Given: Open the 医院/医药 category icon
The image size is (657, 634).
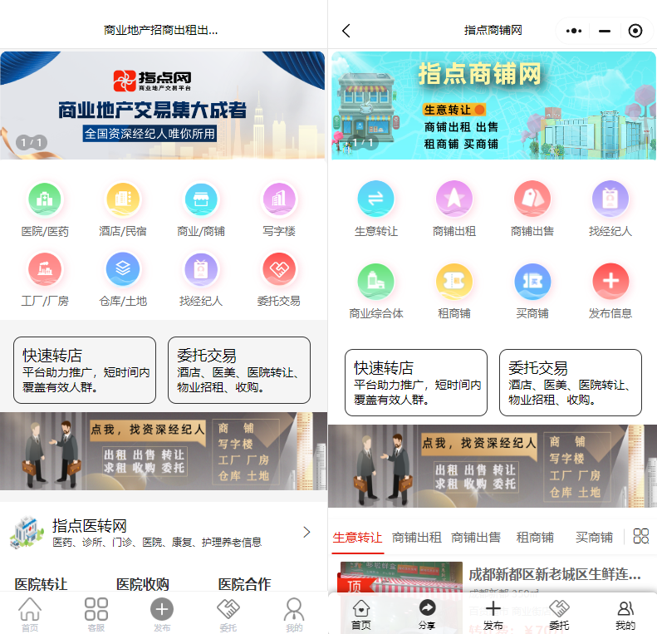Looking at the screenshot, I should pyautogui.click(x=45, y=199).
